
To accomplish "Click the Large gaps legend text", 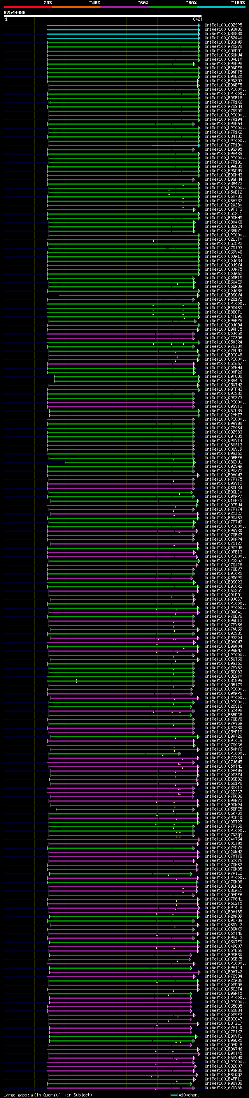I will tap(17, 1094).
